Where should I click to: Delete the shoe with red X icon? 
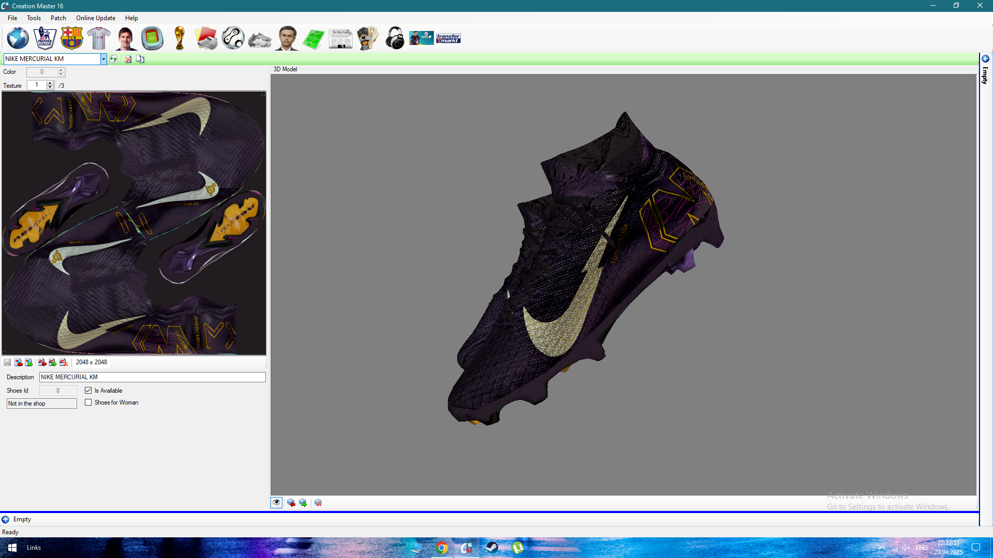coord(128,59)
